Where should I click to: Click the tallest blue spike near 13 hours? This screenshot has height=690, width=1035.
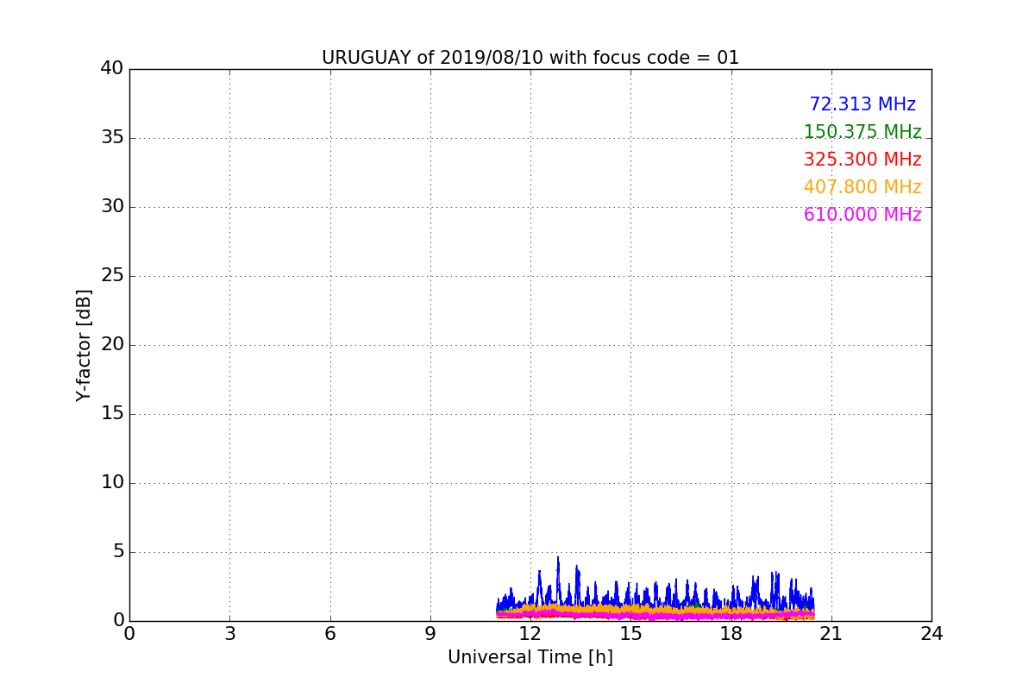558,580
